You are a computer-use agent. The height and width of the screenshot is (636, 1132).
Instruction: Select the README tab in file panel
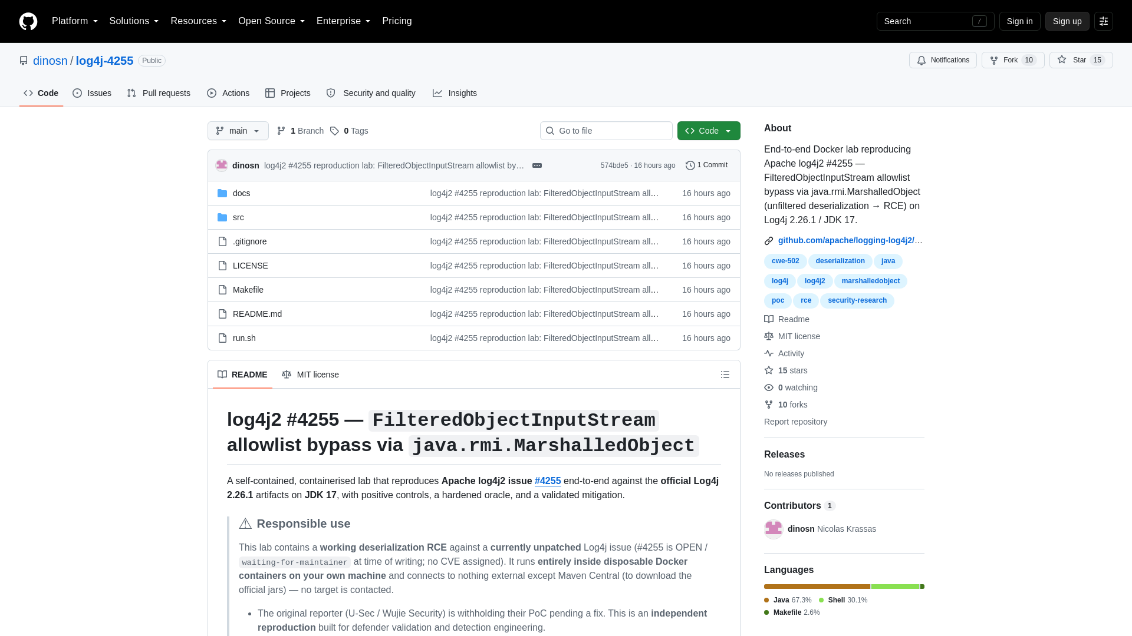242,375
